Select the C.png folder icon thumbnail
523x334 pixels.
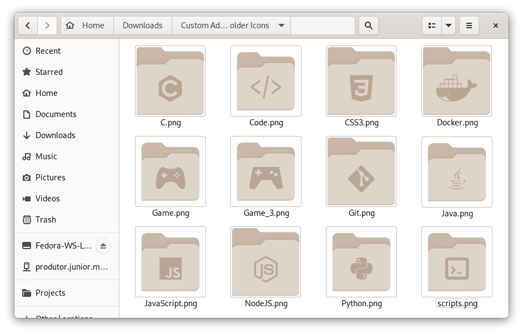(x=170, y=81)
